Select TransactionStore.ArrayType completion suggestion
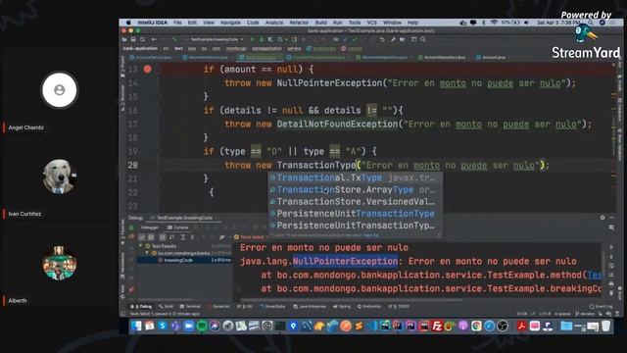Screen dimensions: 627x353 point(355,189)
